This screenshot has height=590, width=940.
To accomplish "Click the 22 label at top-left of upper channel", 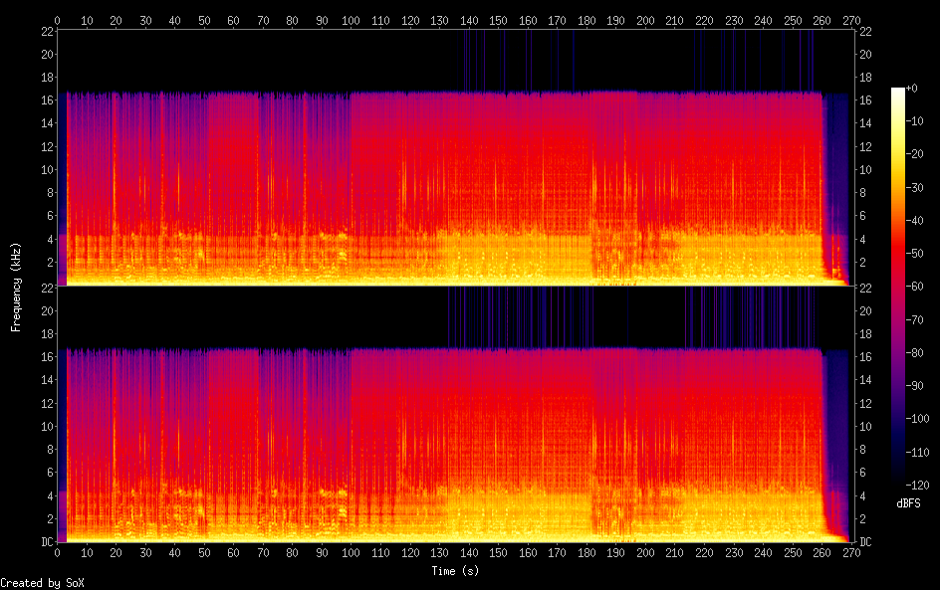I will 45,32.
